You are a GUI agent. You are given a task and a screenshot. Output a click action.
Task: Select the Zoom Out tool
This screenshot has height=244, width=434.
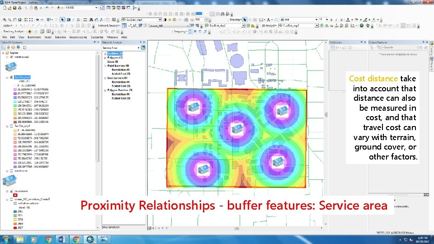9,19
